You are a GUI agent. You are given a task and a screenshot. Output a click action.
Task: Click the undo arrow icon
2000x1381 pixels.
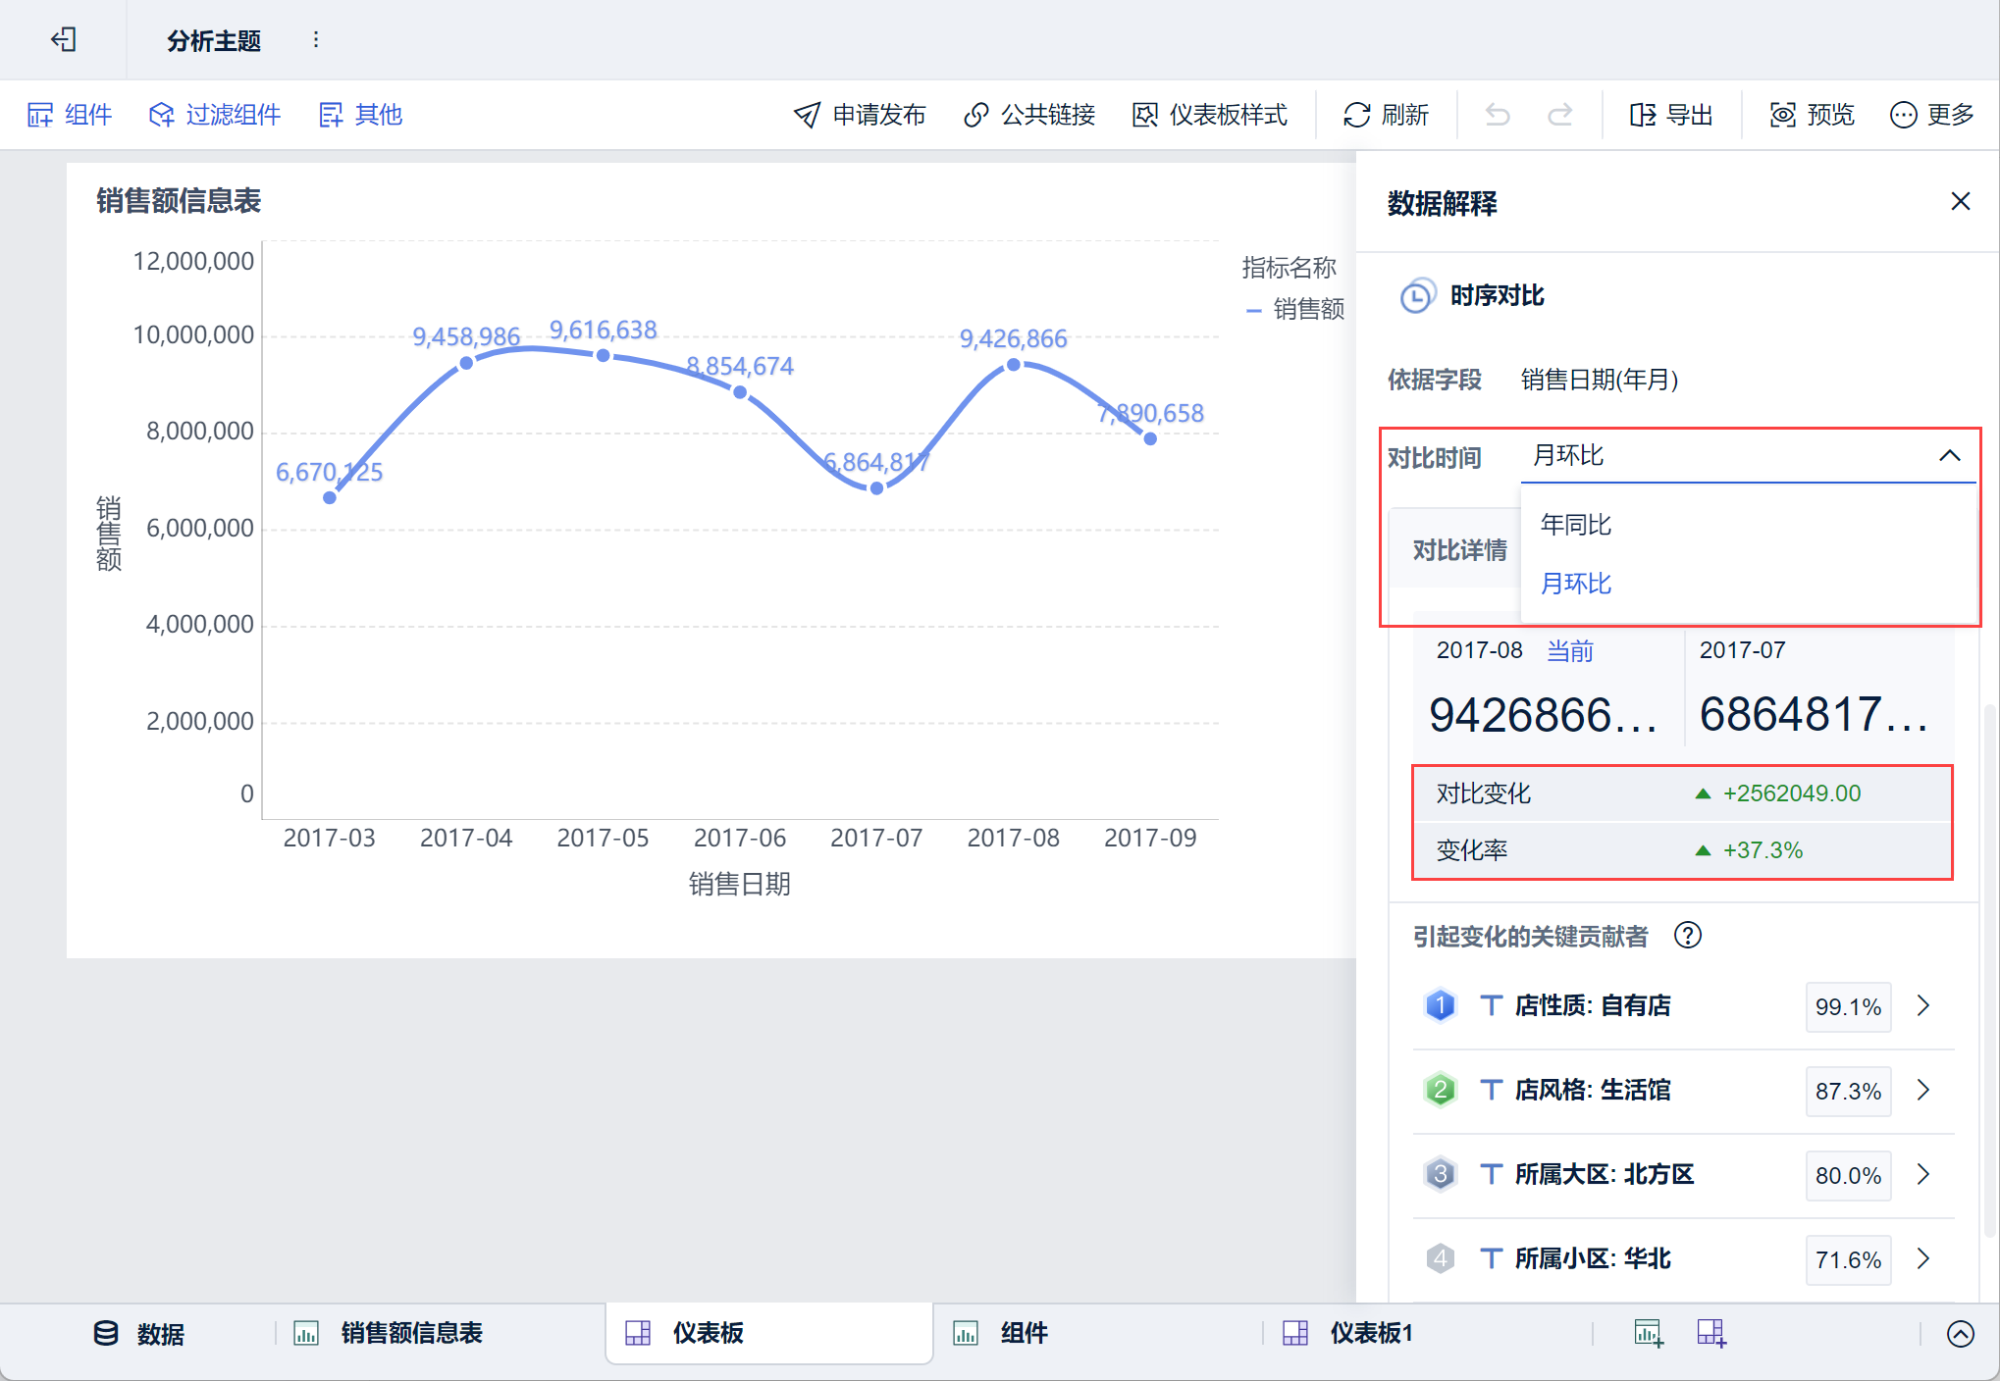click(1497, 115)
